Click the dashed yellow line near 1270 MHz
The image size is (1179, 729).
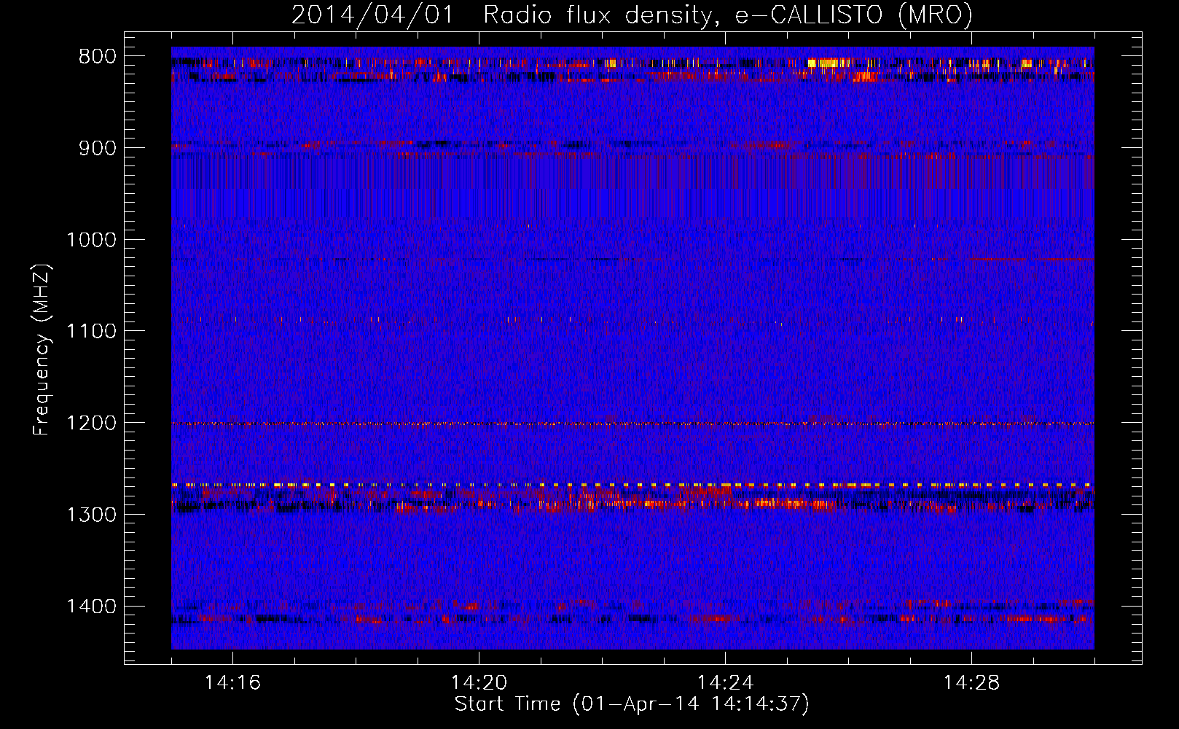point(632,485)
